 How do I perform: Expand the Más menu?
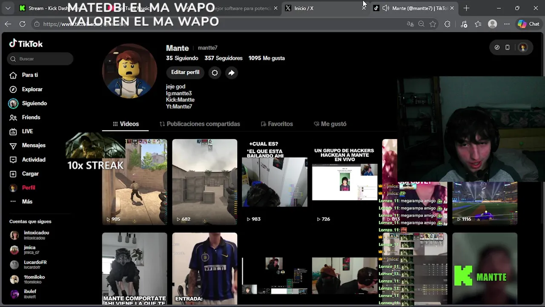pos(27,201)
